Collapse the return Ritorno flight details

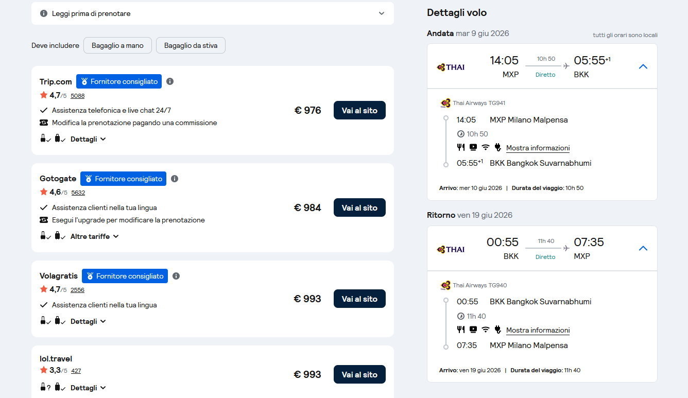643,249
